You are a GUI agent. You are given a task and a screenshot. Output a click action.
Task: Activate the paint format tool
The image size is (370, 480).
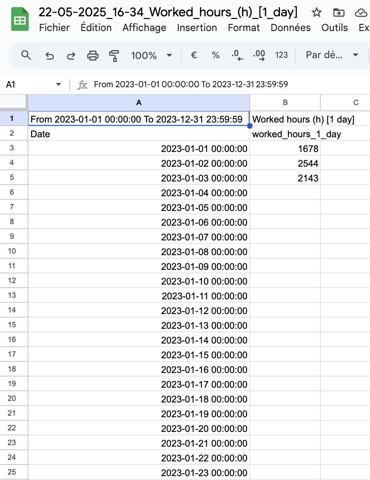114,55
